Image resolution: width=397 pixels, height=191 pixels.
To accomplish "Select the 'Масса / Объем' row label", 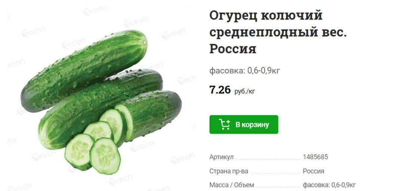I will pyautogui.click(x=231, y=185).
